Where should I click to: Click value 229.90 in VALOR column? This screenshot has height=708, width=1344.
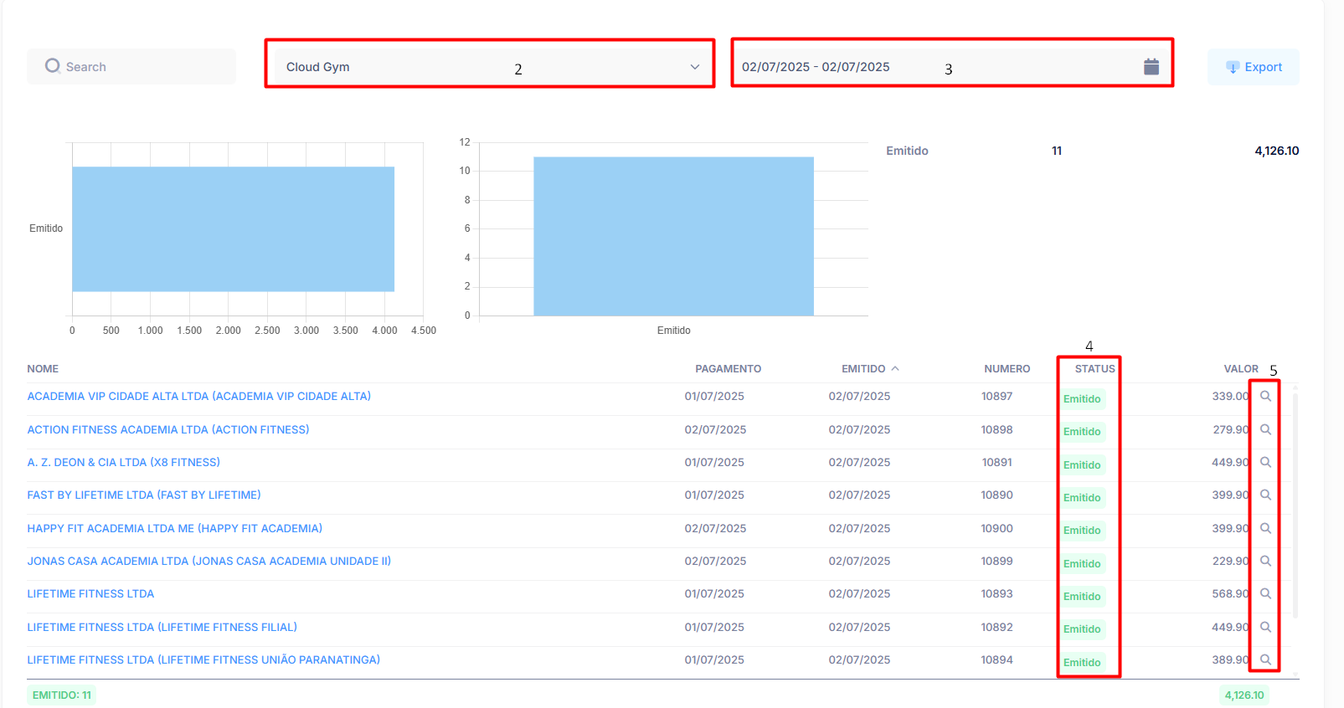[x=1230, y=561]
